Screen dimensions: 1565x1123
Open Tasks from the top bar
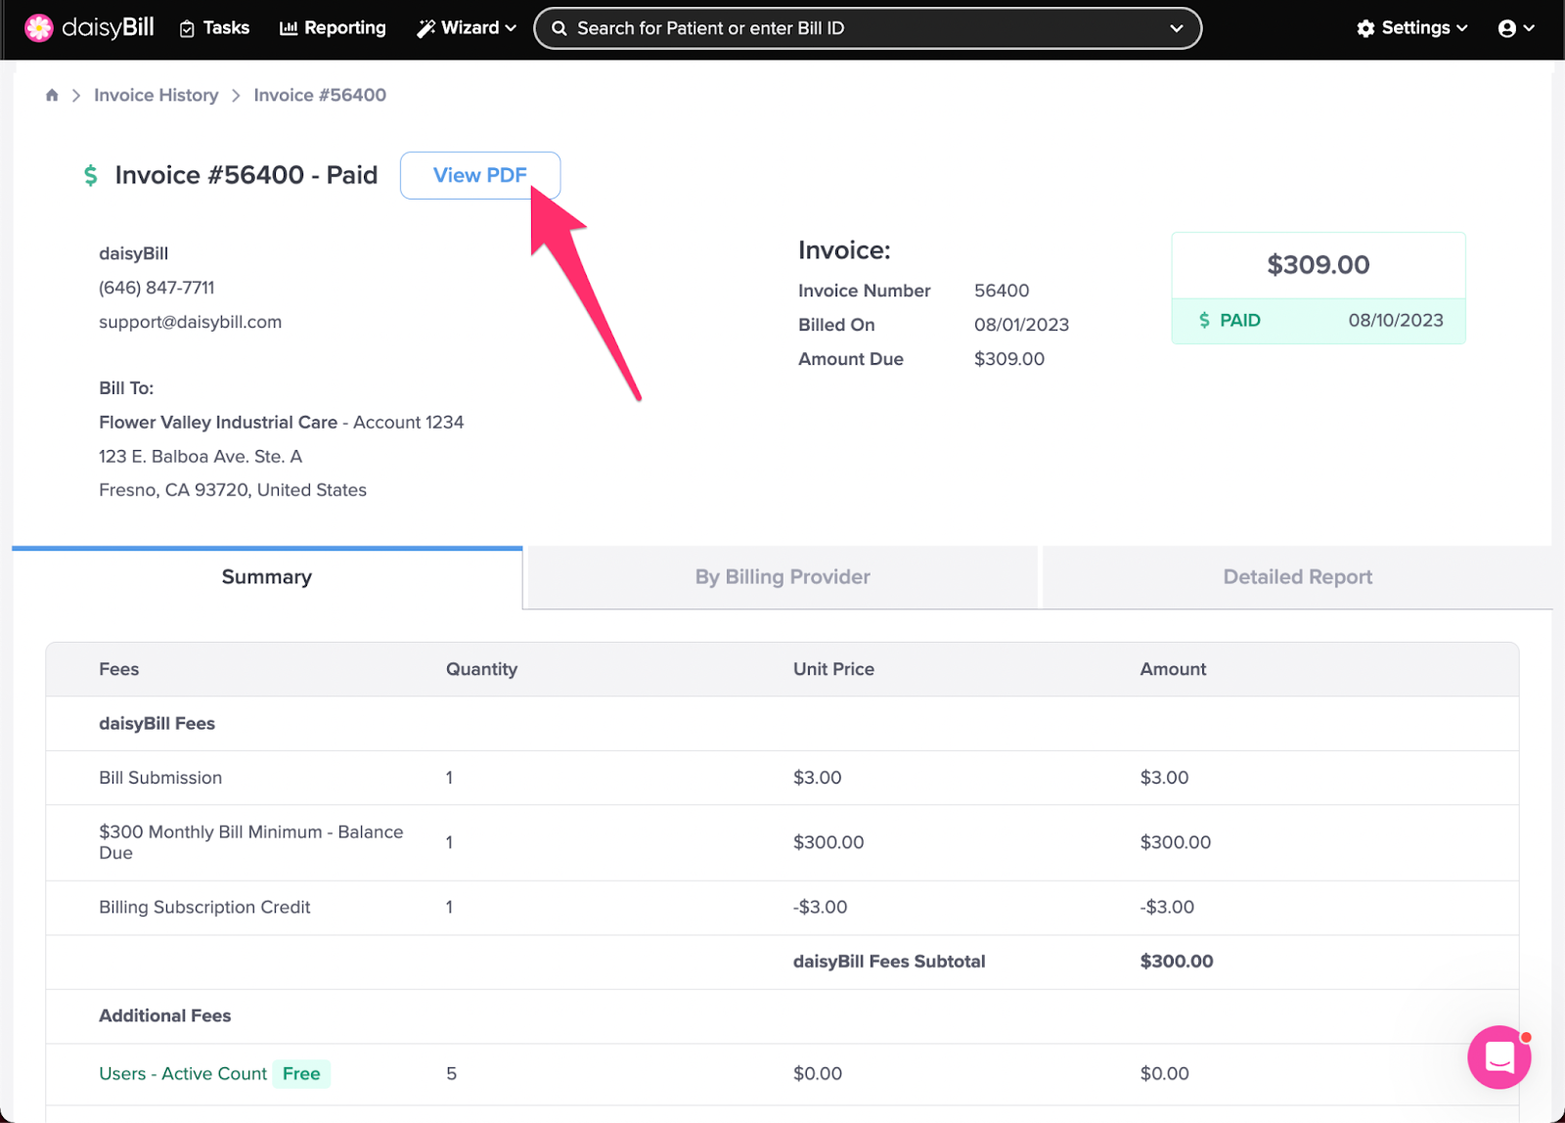click(215, 28)
